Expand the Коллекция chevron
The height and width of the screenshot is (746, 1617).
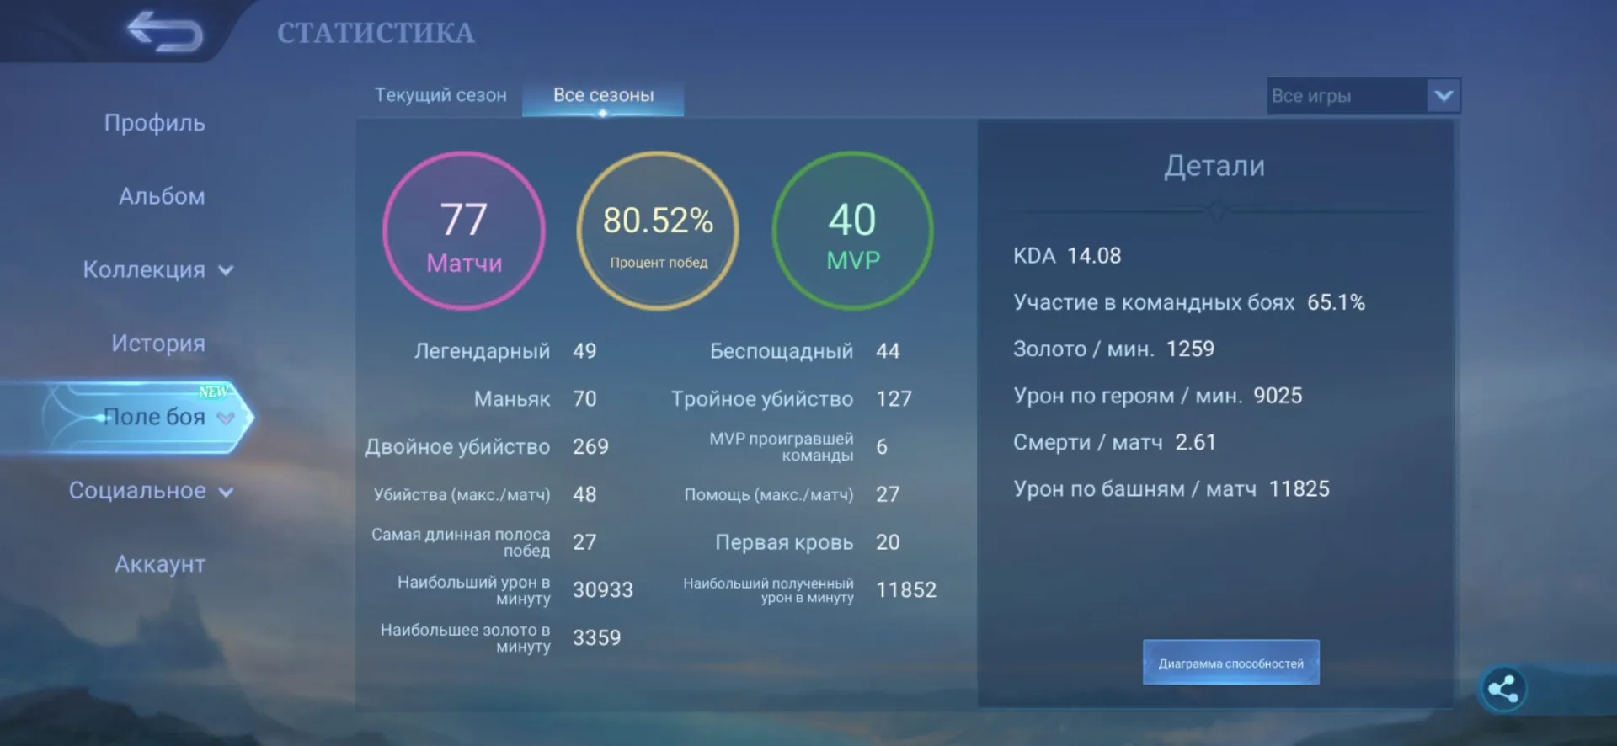[226, 270]
